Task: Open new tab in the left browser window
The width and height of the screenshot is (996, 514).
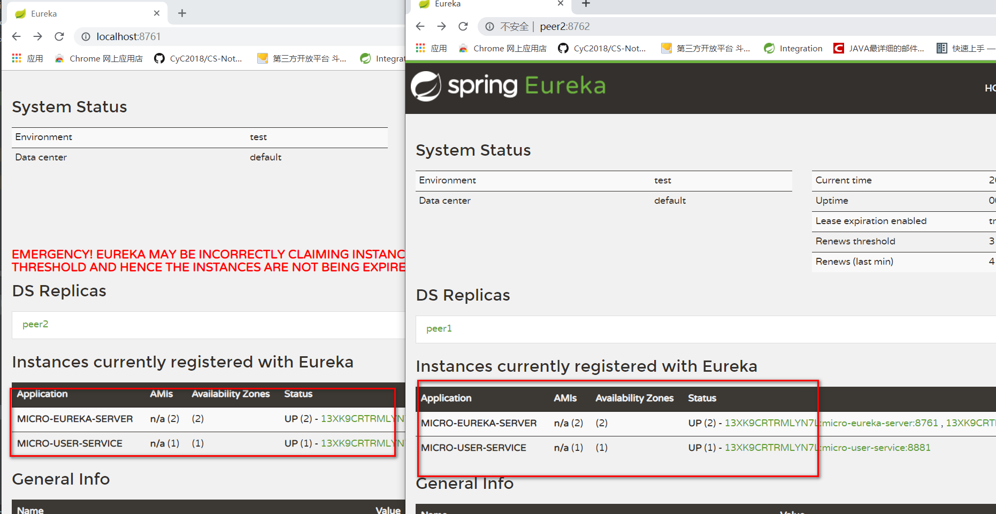Action: (182, 13)
